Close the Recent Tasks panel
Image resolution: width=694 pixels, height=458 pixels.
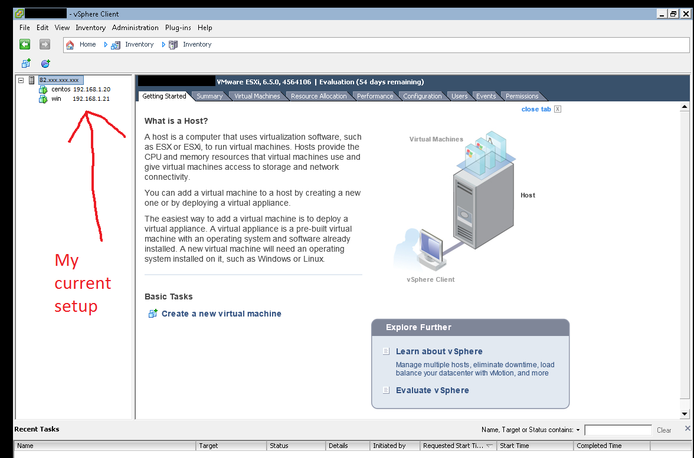(688, 429)
